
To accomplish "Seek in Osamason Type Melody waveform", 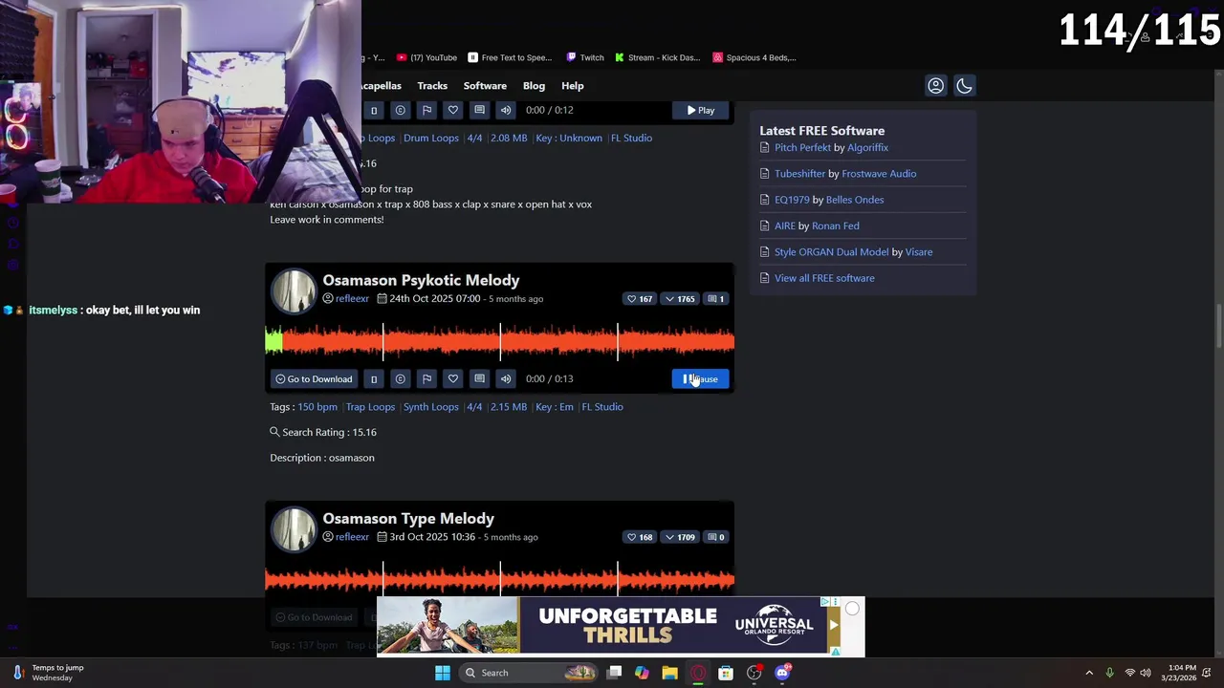I will coord(500,579).
